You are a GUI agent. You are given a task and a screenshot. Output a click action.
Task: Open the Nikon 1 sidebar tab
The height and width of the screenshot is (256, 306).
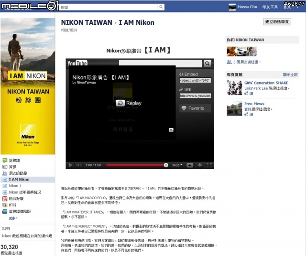(x=12, y=186)
